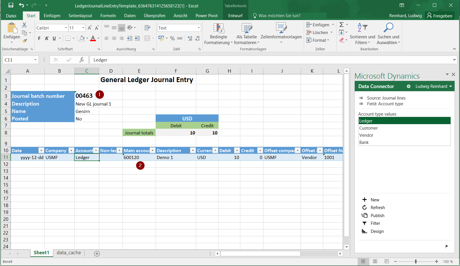Open the number format Text dropdown
Screen dimensions: 460x266
(x=199, y=28)
